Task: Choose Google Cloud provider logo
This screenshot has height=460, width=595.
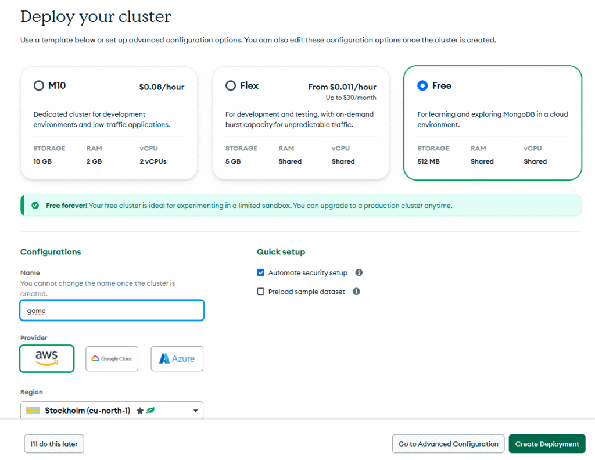Action: (112, 358)
